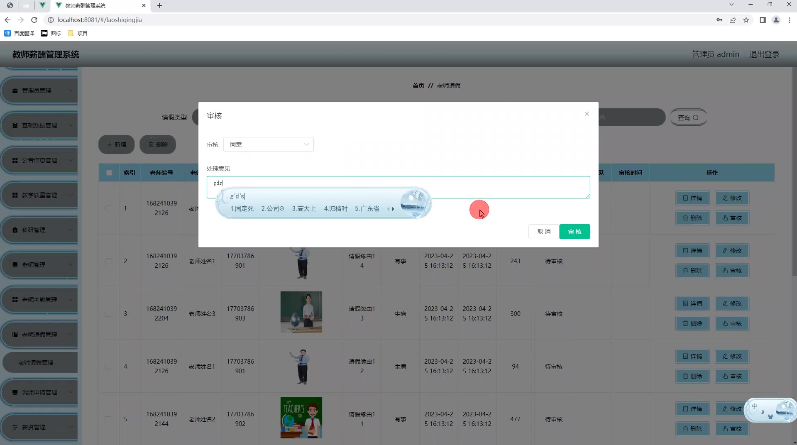
Task: Click the 删除 button above table
Action: 158,144
